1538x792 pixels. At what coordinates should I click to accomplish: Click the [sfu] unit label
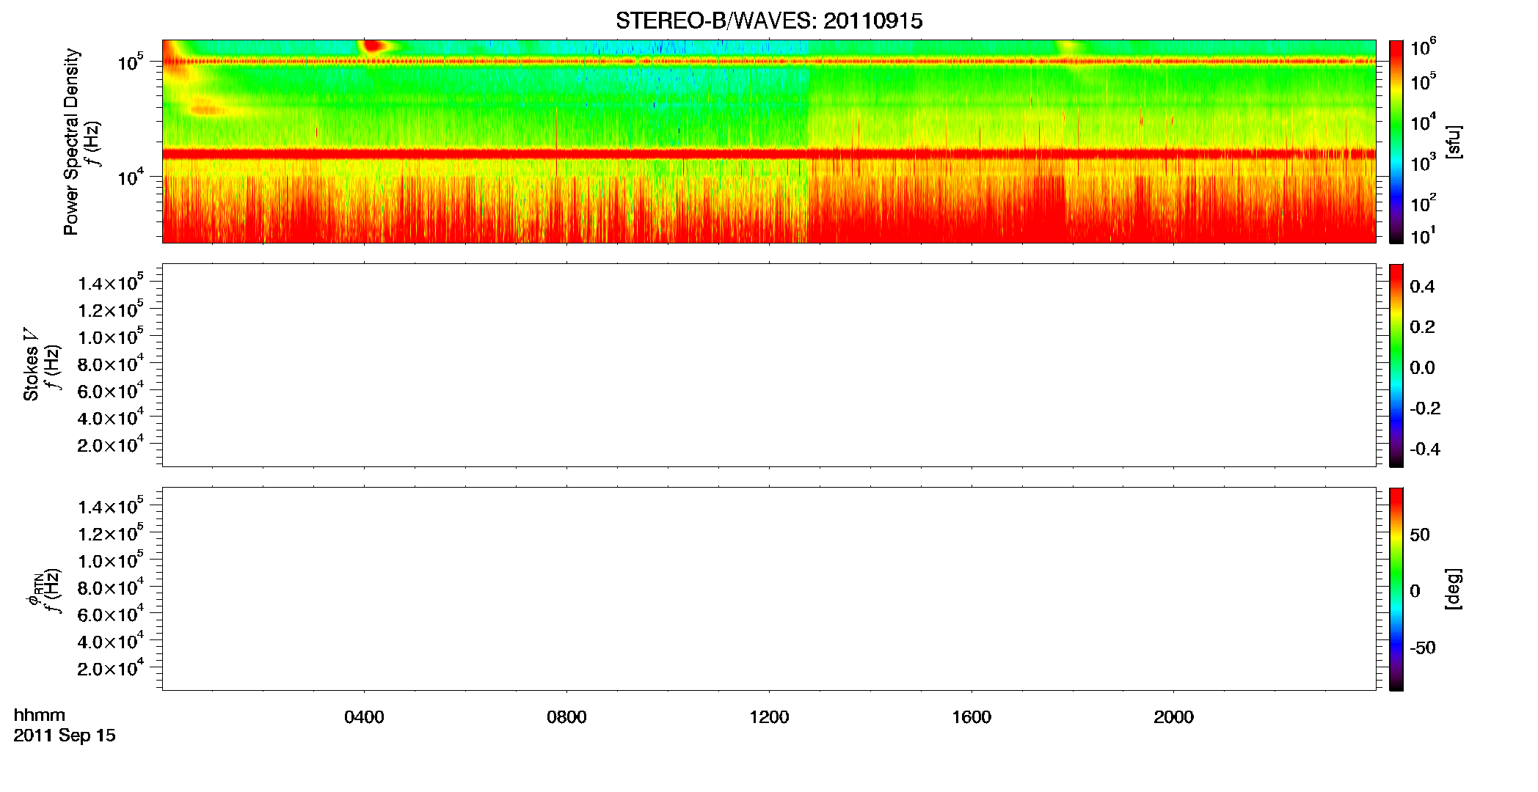(x=1453, y=142)
